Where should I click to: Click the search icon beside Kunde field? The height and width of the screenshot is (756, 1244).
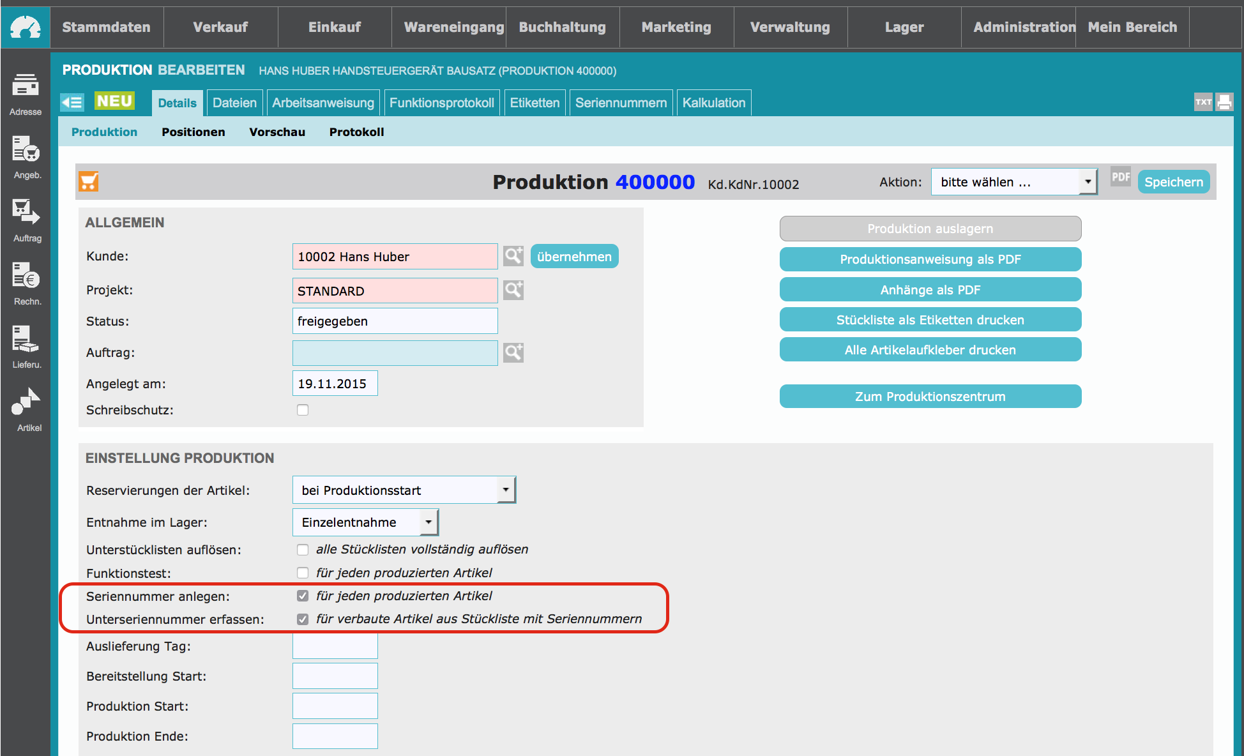513,256
